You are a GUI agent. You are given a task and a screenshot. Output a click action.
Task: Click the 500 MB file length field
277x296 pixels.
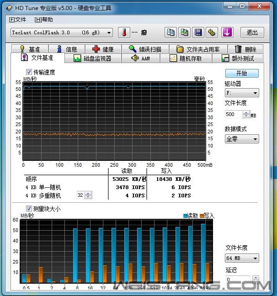pos(233,115)
